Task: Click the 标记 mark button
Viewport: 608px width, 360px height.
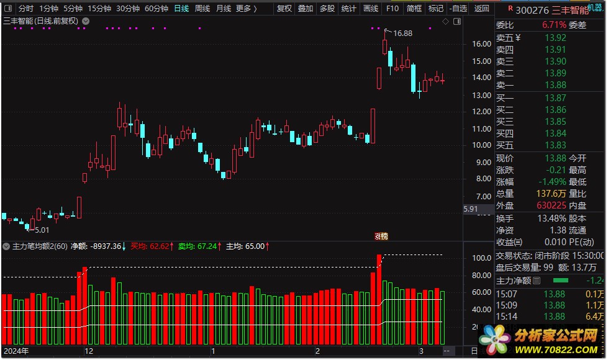Action: [x=436, y=9]
